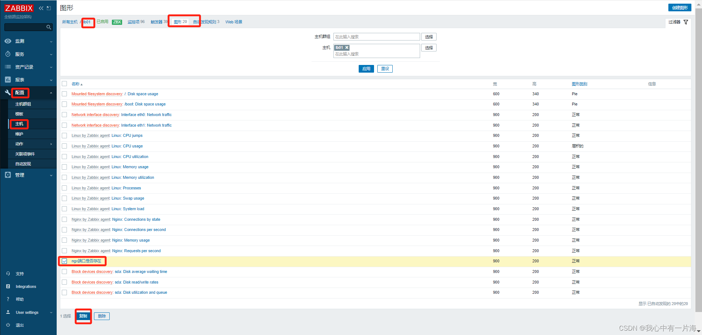Screen dimensions: 702x335
Task: Collapse the 配置 menu chevron
Action: (51, 93)
